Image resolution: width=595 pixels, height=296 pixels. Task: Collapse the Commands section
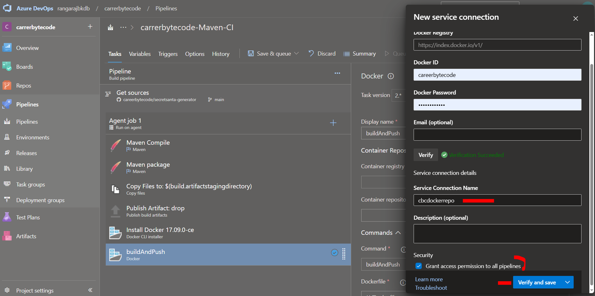coord(398,233)
